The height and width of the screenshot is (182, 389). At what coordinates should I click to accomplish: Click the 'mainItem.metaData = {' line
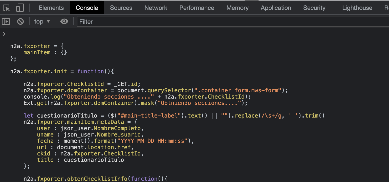tap(80, 122)
